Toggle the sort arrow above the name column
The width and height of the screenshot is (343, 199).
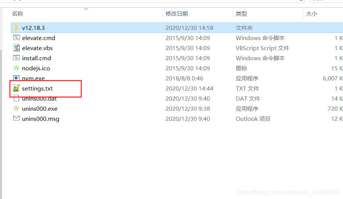[x=86, y=9]
